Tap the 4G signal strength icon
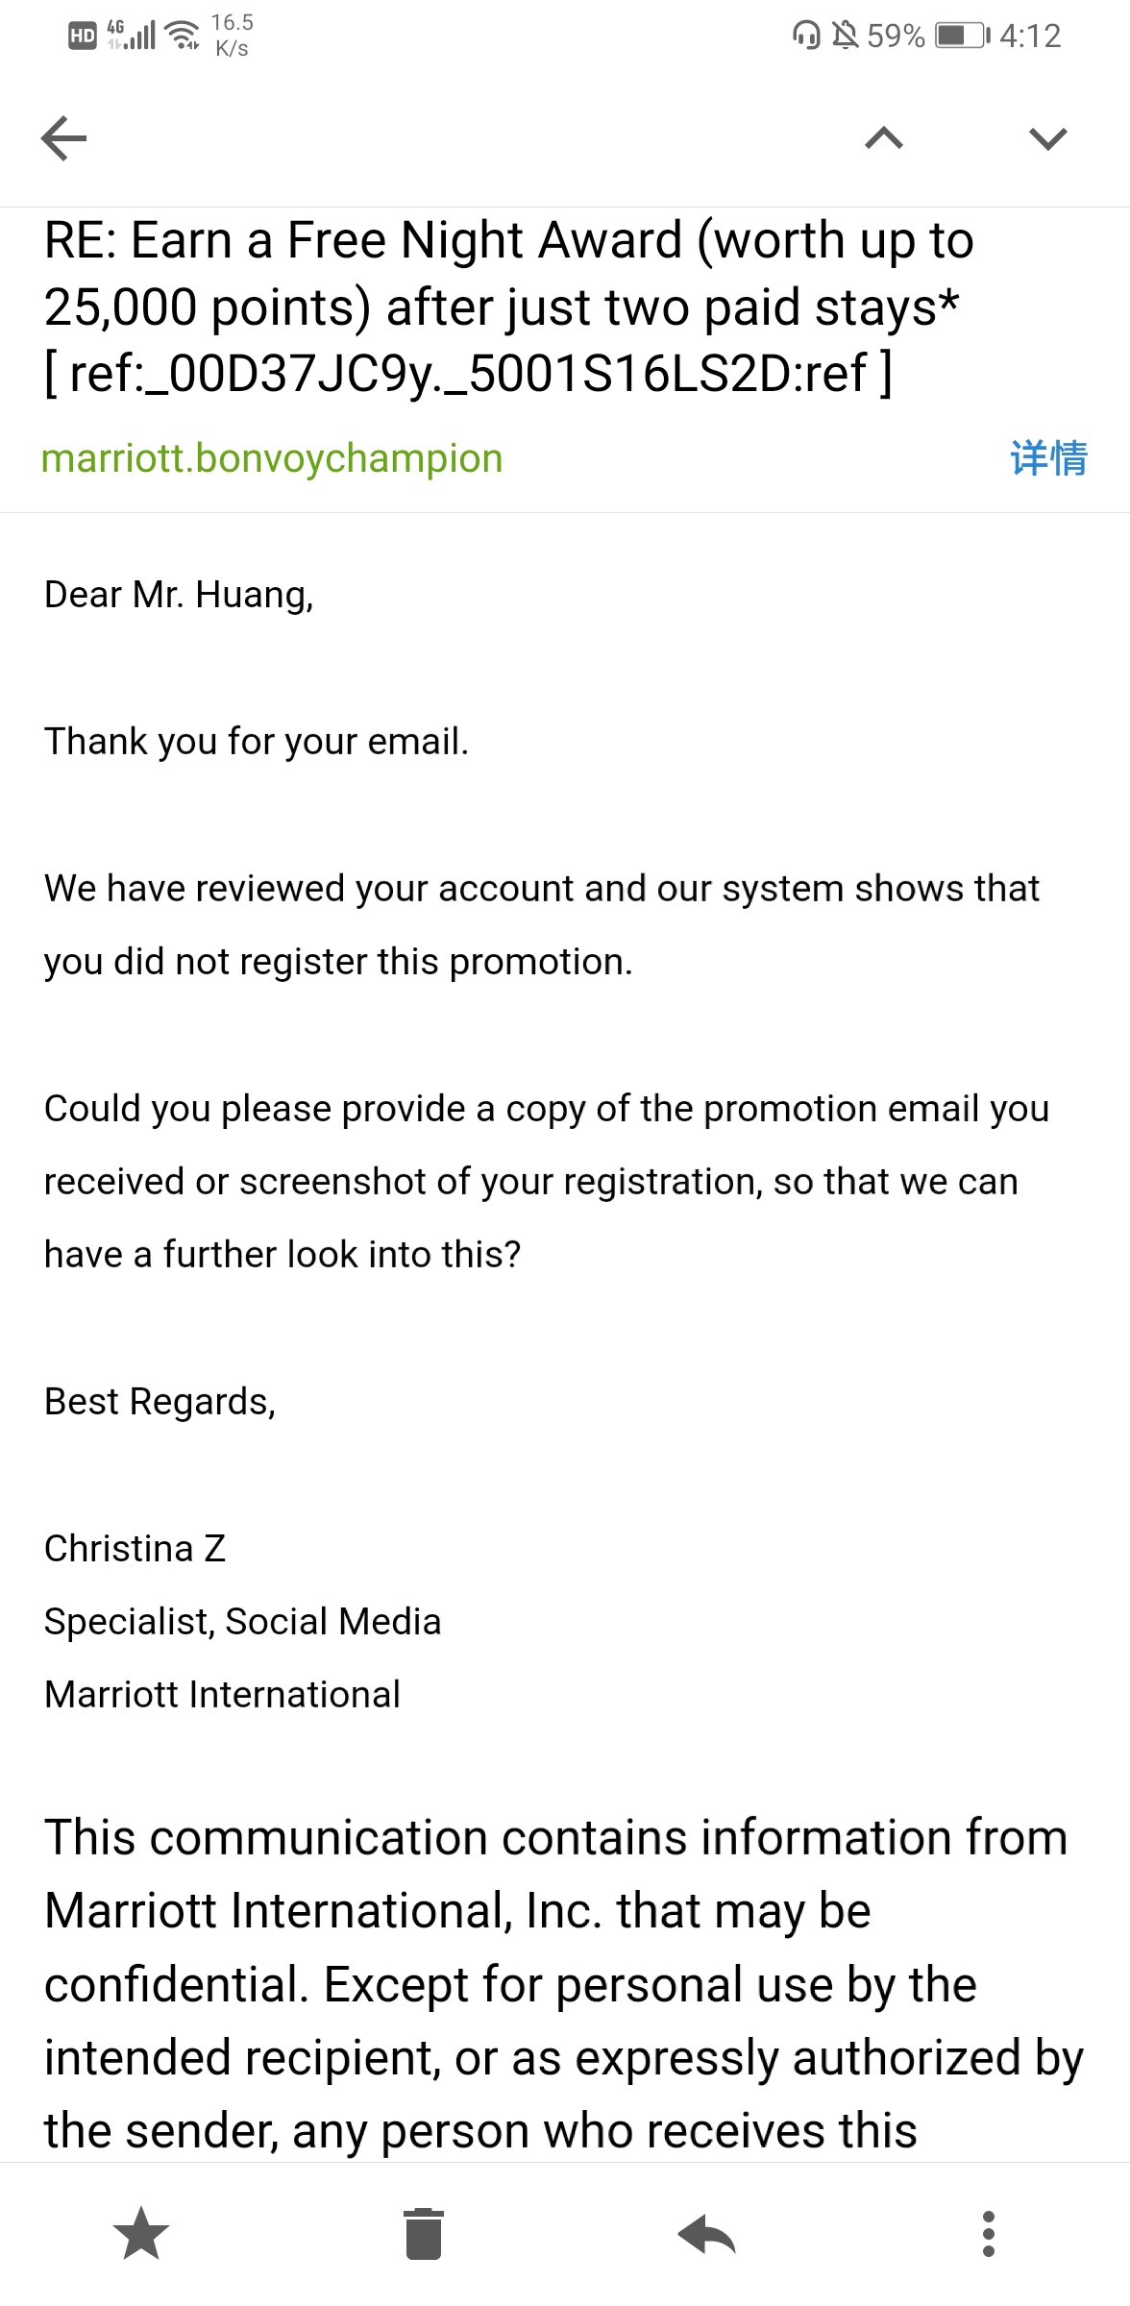1130x2306 pixels. 132,36
